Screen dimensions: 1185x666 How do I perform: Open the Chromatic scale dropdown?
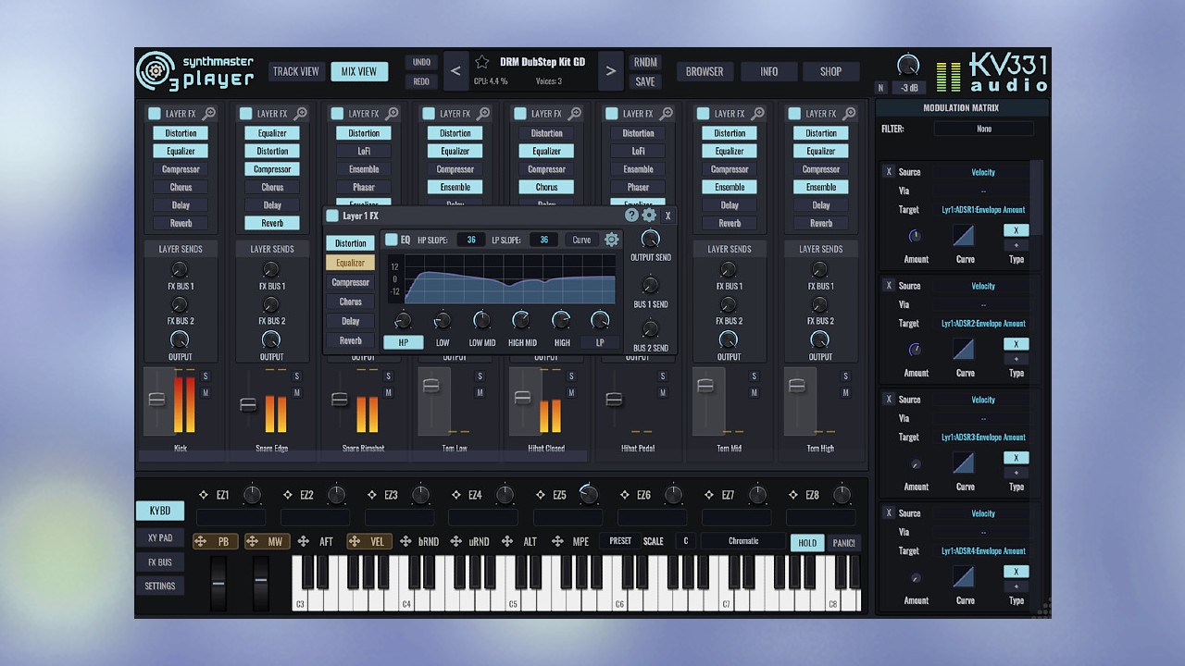tap(743, 541)
